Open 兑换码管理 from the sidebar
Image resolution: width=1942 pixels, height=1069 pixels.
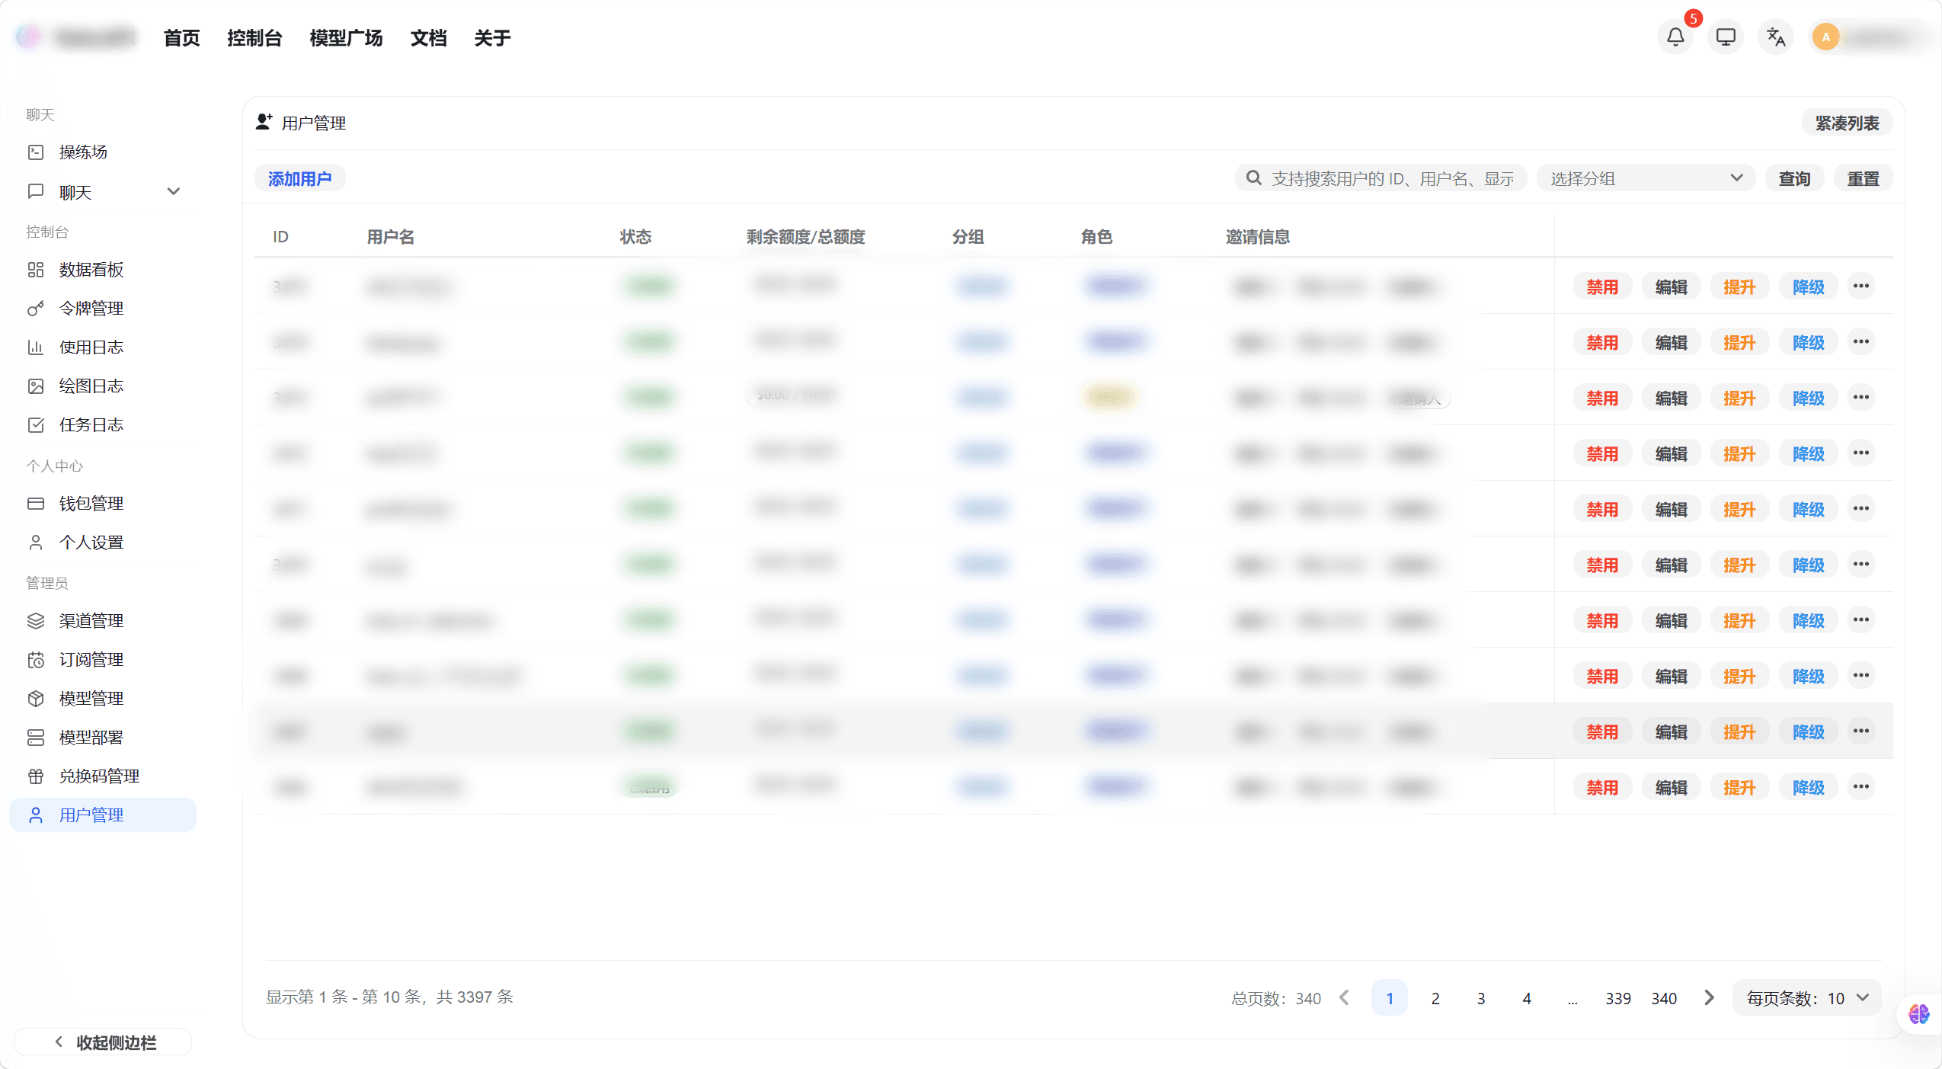coord(99,776)
